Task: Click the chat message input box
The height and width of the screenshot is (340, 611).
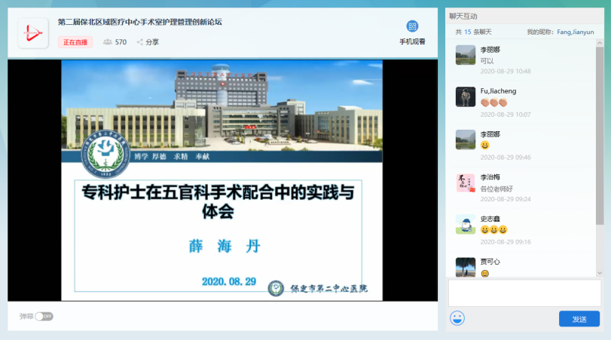Action: coord(524,293)
